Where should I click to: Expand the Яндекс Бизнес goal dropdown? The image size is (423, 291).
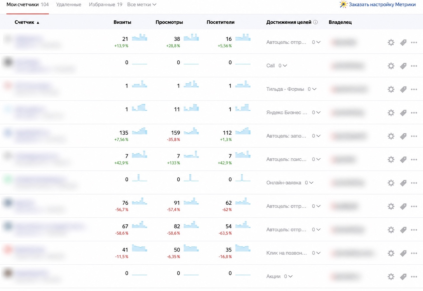[x=316, y=112]
